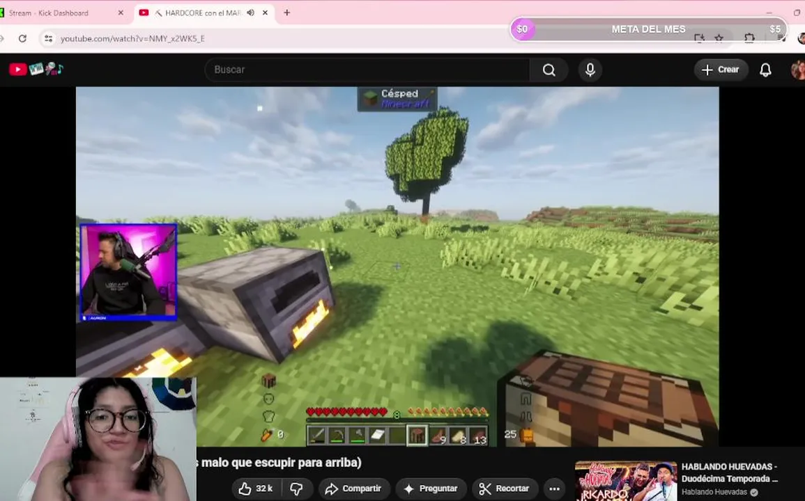The height and width of the screenshot is (501, 805).
Task: Start voice search with the microphone
Action: point(590,70)
